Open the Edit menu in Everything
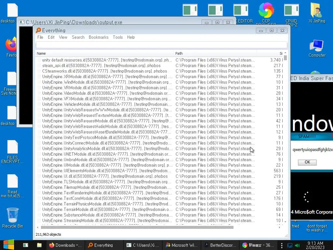The width and height of the screenshot is (333, 250). 51,37
